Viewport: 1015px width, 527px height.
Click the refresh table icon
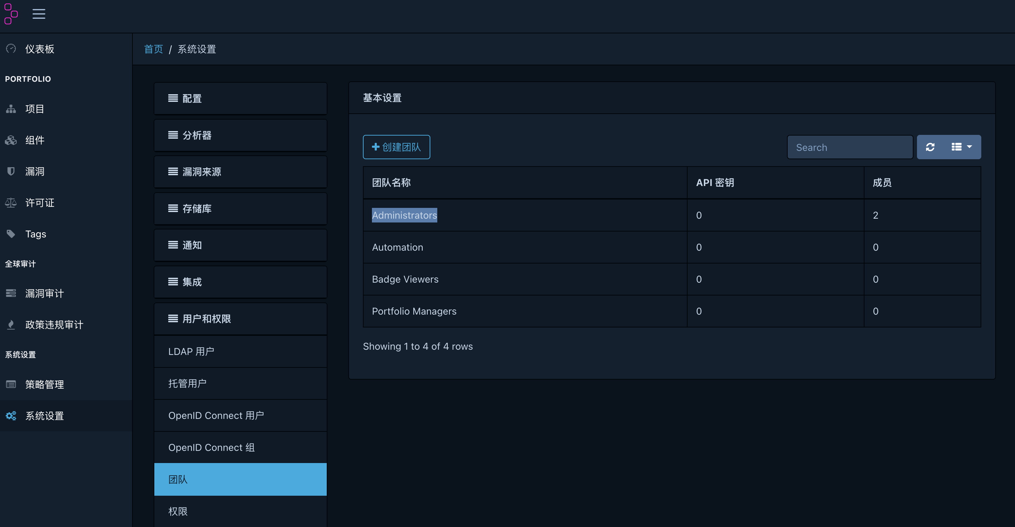tap(930, 147)
